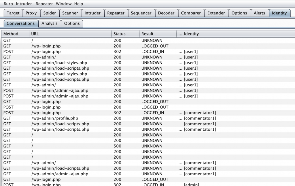295x186 pixels.
Task: Open the Scanner tab
Action: point(70,13)
